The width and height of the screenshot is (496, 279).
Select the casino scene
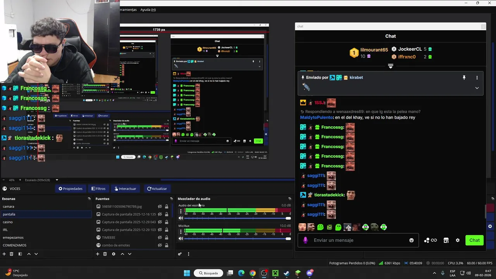pos(46,222)
